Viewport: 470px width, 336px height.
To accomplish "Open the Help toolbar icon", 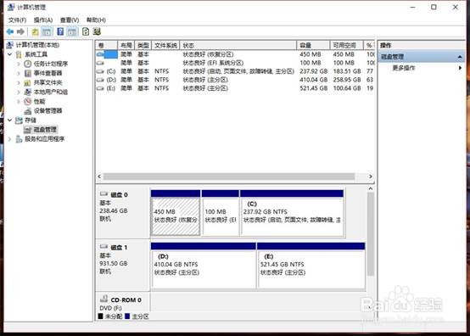I will point(60,31).
